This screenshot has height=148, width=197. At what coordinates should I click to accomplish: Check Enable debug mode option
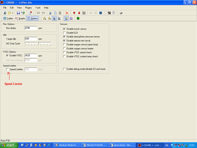[x=64, y=69]
